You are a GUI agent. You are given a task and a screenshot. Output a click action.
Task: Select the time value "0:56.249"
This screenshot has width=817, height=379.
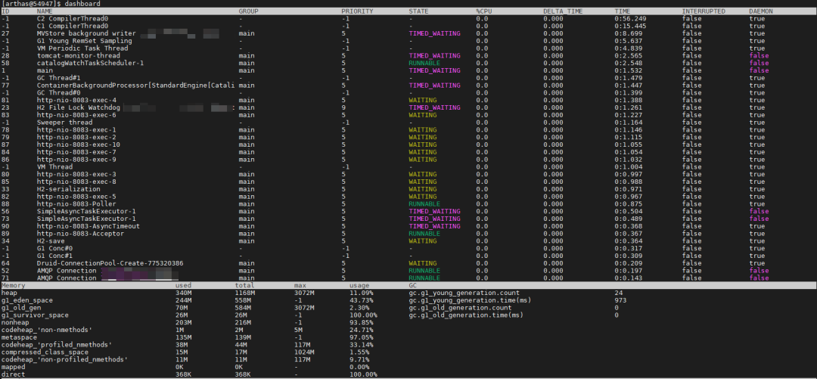(630, 19)
